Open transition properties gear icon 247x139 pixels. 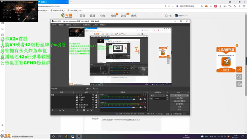click(167, 95)
